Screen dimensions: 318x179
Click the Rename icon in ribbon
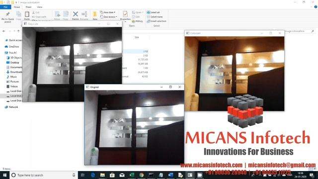pyautogui.click(x=84, y=14)
